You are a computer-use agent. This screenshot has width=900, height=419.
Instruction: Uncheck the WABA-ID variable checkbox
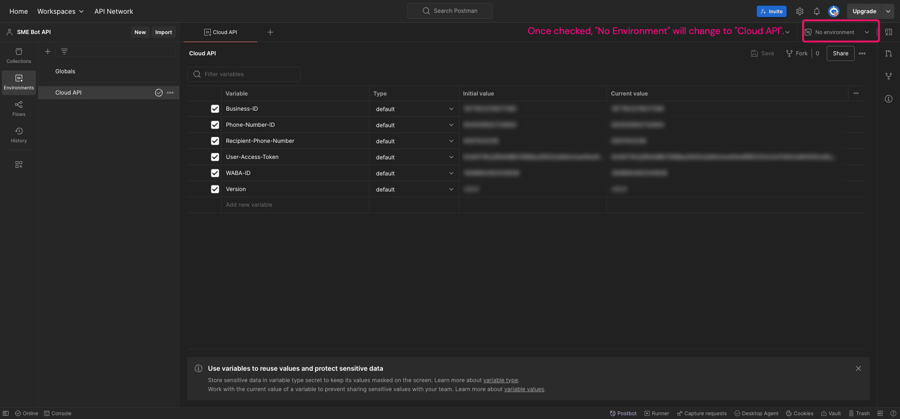pyautogui.click(x=215, y=173)
